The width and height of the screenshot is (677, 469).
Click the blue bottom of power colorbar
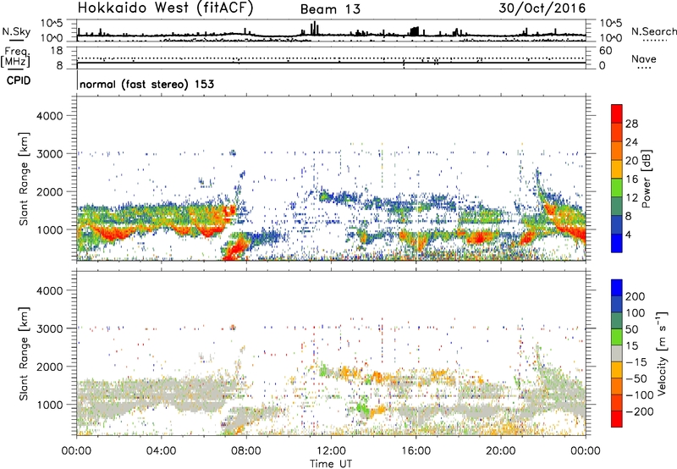click(617, 243)
